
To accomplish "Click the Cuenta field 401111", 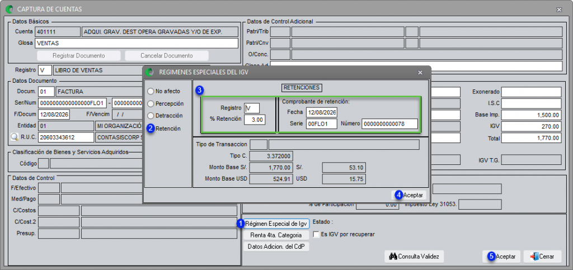I will point(58,32).
